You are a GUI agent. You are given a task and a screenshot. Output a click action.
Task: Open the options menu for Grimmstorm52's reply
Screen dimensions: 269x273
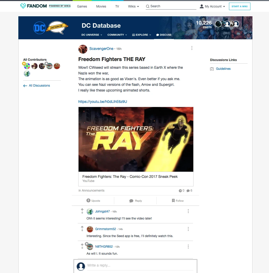pyautogui.click(x=188, y=229)
